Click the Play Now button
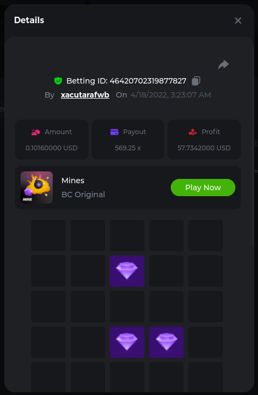 [x=203, y=188]
